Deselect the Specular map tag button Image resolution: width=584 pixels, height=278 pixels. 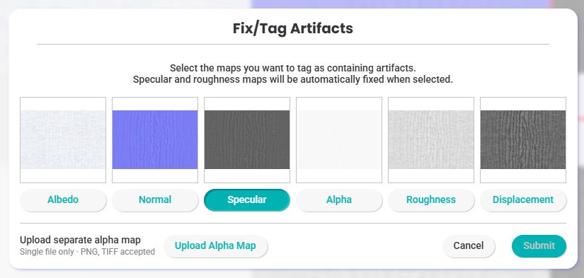coord(247,200)
